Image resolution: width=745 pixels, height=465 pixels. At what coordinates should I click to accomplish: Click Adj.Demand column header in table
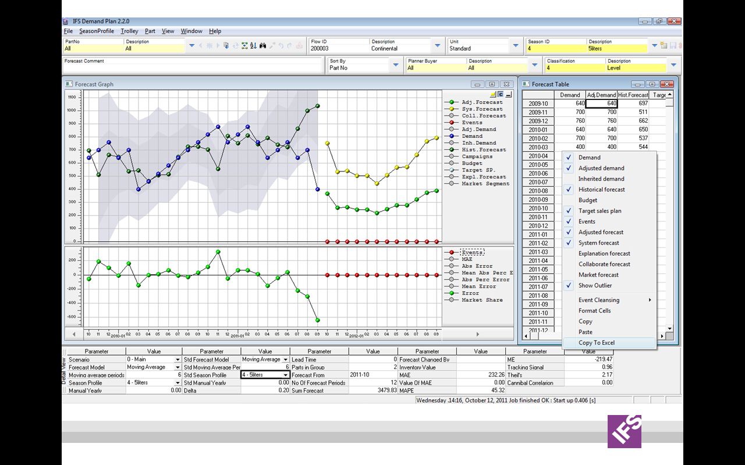(601, 95)
